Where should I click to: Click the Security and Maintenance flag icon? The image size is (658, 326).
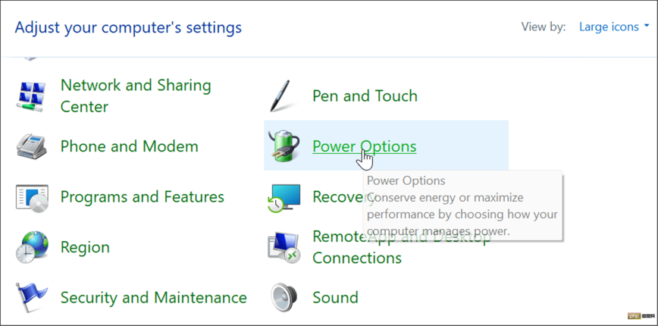pos(32,297)
